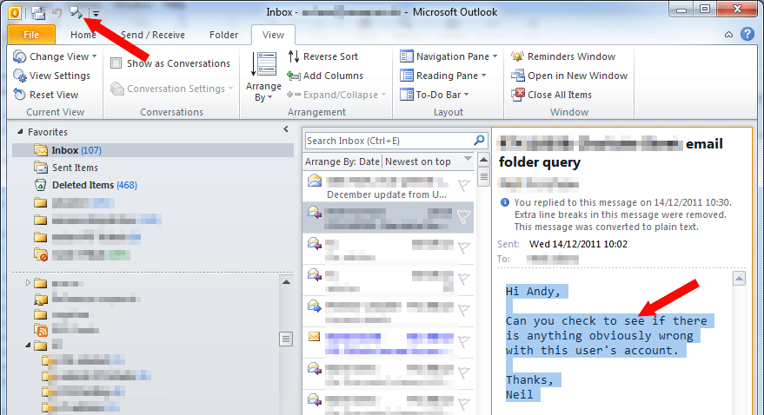The width and height of the screenshot is (764, 415).
Task: Open the Arrange By gallery
Action: [x=263, y=76]
